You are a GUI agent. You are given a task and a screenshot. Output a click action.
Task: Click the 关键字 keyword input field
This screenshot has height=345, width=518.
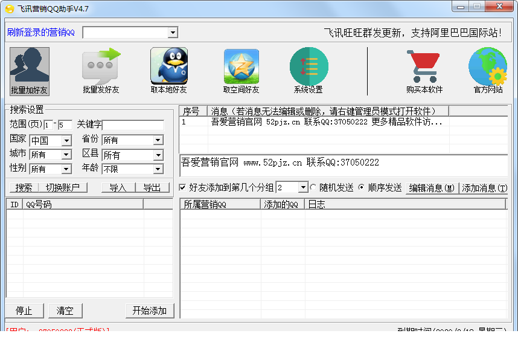[x=133, y=125]
